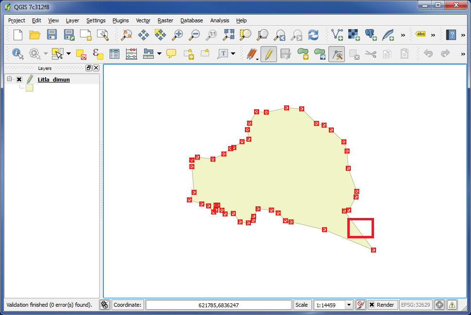Open the feature selection tool dropdown arrow
The height and width of the screenshot is (315, 471).
[x=68, y=54]
